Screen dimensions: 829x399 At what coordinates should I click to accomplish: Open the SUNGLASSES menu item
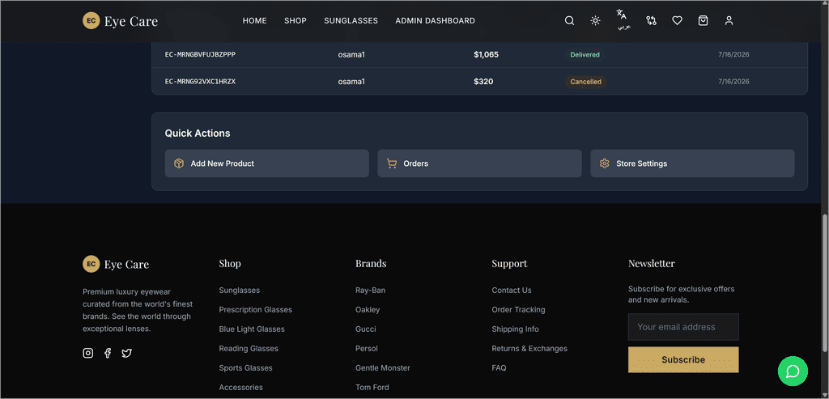[x=351, y=20]
